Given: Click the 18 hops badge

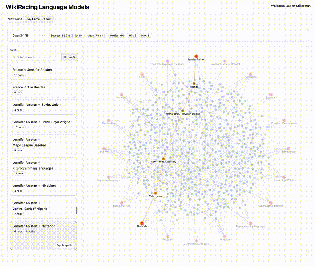Looking at the screenshot, I should [x=19, y=75].
